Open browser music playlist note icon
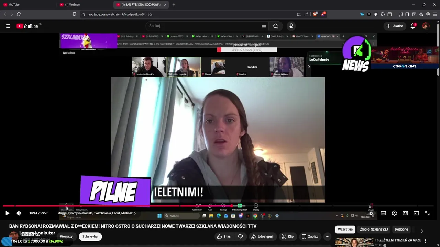 400,14
